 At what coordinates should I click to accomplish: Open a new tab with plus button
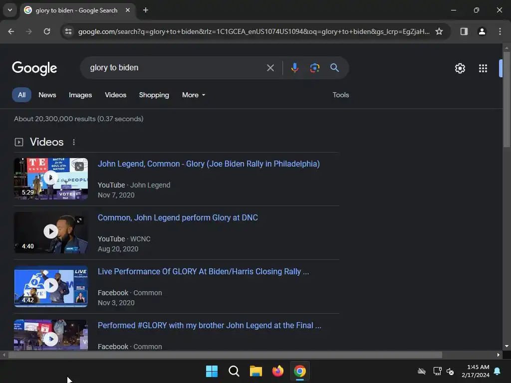click(146, 10)
